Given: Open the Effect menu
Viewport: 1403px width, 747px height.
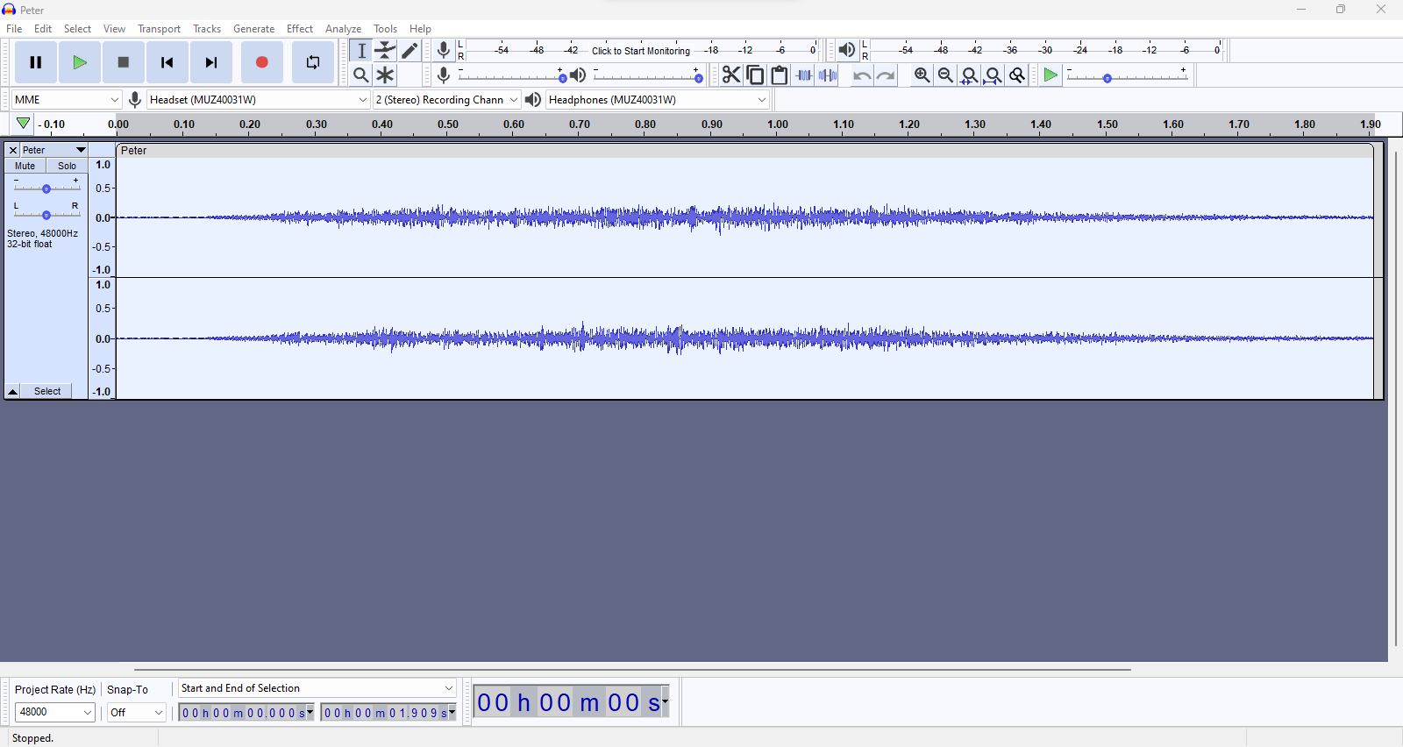Looking at the screenshot, I should (299, 29).
